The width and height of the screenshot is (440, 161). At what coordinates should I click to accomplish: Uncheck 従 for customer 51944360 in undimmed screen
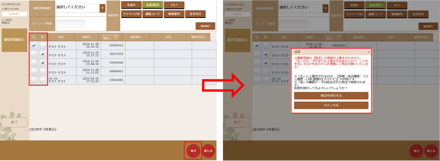click(x=43, y=63)
